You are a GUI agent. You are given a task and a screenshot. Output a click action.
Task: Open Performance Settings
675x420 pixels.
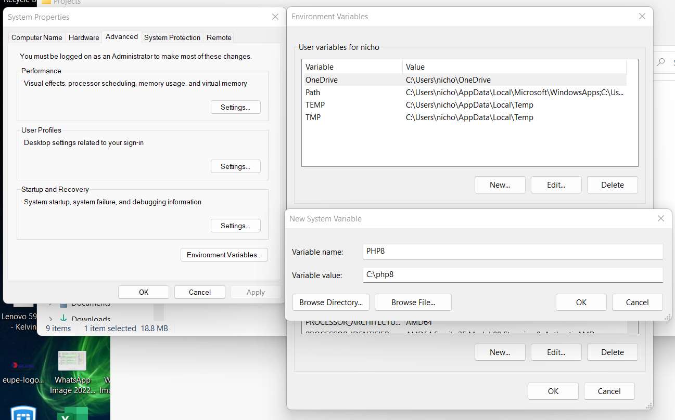pyautogui.click(x=235, y=107)
